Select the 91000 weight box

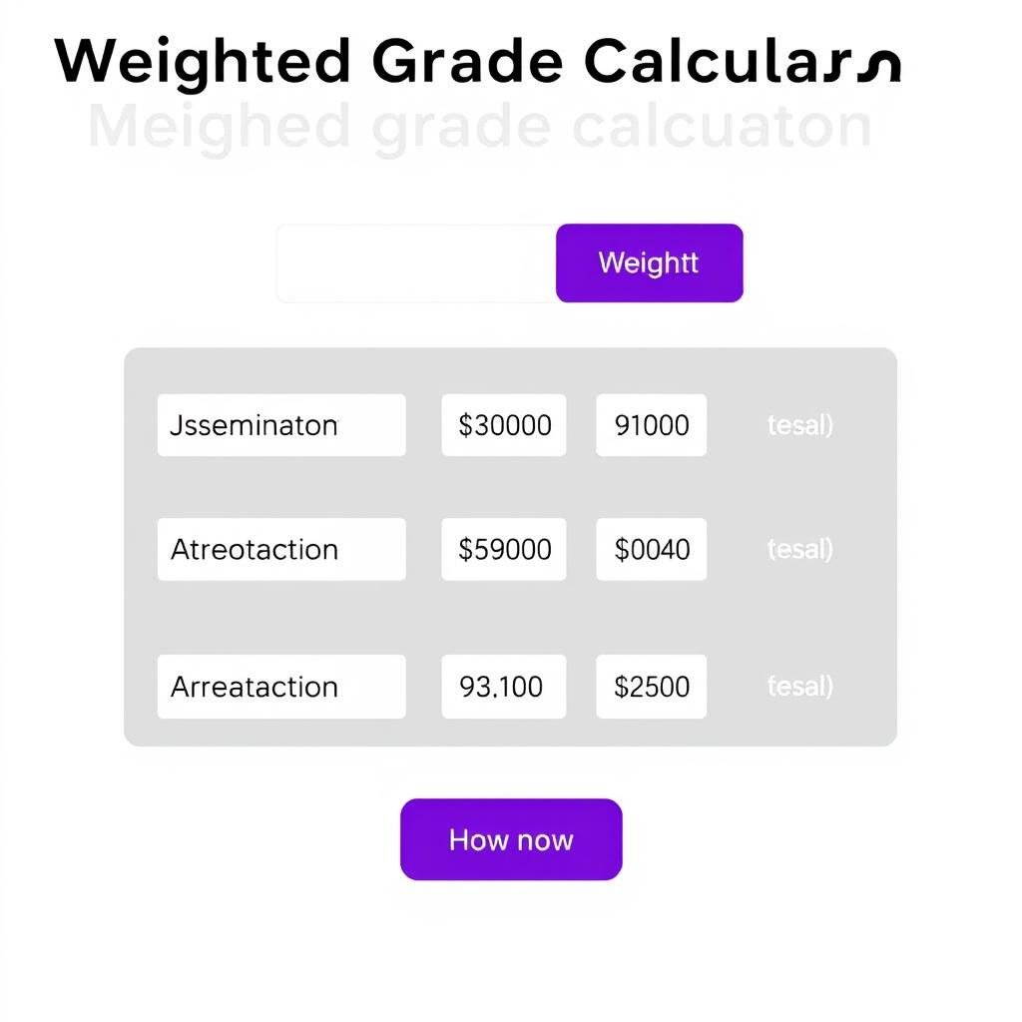point(651,424)
